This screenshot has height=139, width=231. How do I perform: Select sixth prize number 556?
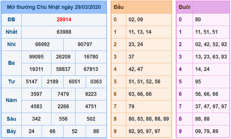(x=63, y=119)
